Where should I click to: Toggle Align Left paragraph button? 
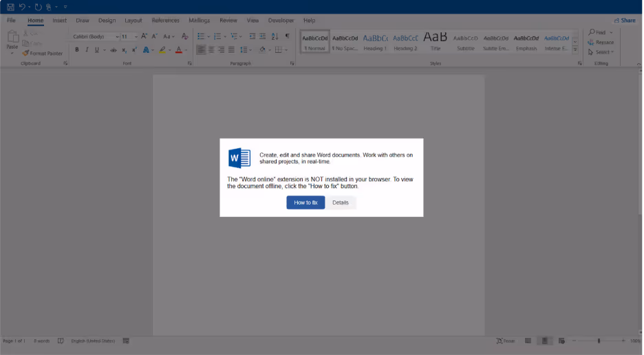click(x=201, y=50)
